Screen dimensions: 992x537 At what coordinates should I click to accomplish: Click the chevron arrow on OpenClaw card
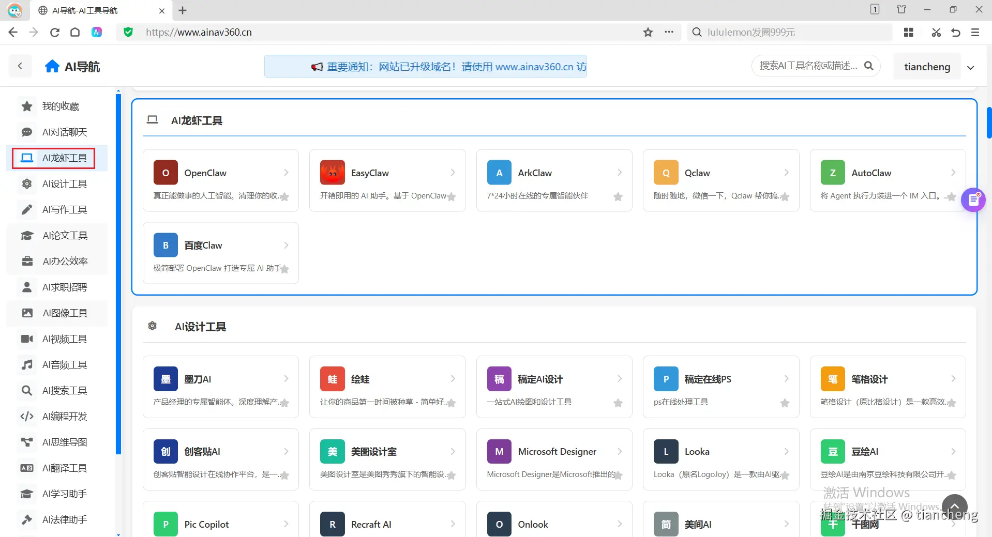tap(286, 173)
